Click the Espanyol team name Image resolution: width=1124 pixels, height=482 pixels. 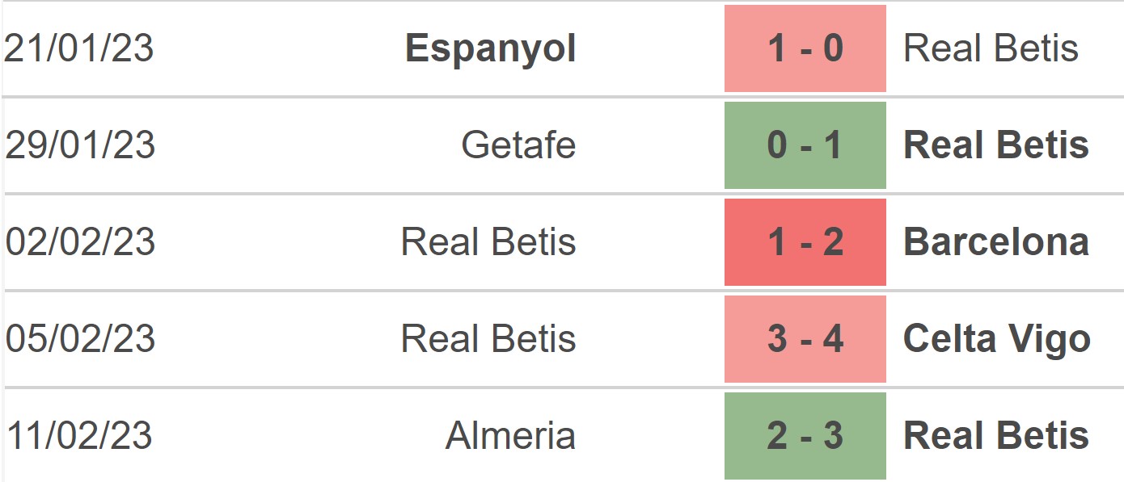[x=490, y=48]
